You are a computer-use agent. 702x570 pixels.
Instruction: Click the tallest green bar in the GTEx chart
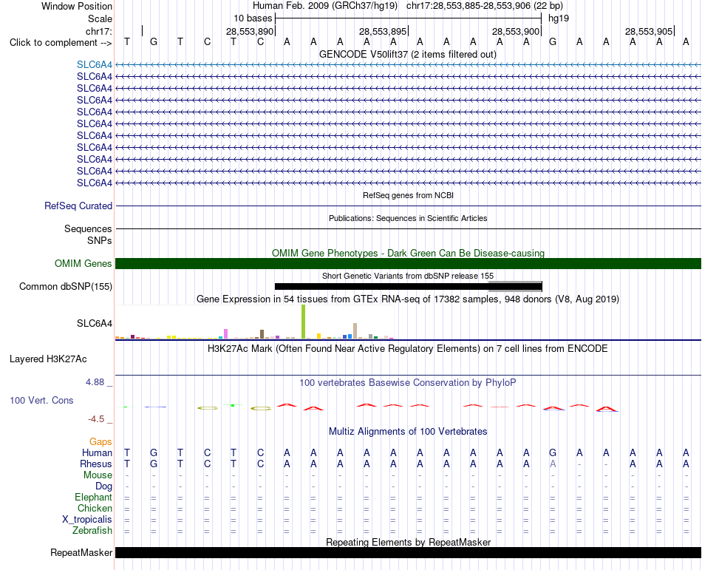point(303,322)
